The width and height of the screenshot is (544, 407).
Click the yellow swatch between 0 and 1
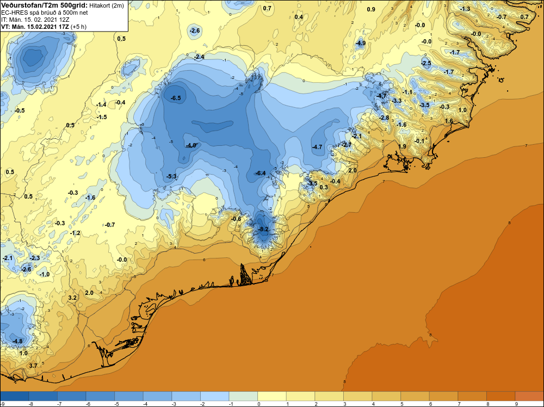coord(272,396)
